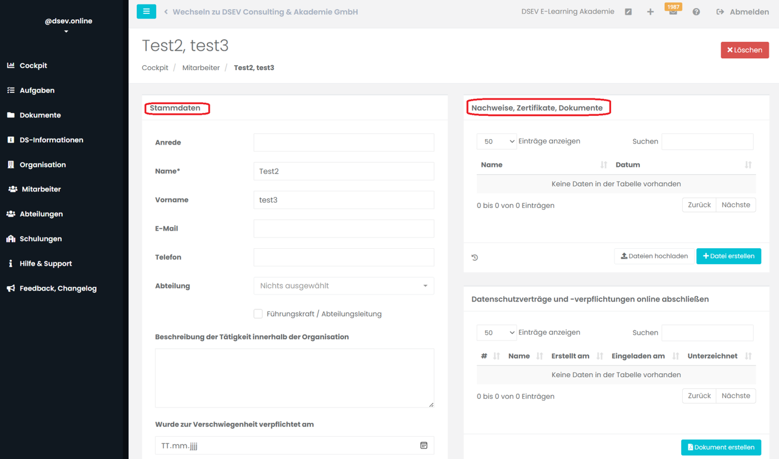Click the Mitarbeiter breadcrumb link
Screen dimensions: 779x459
click(201, 68)
